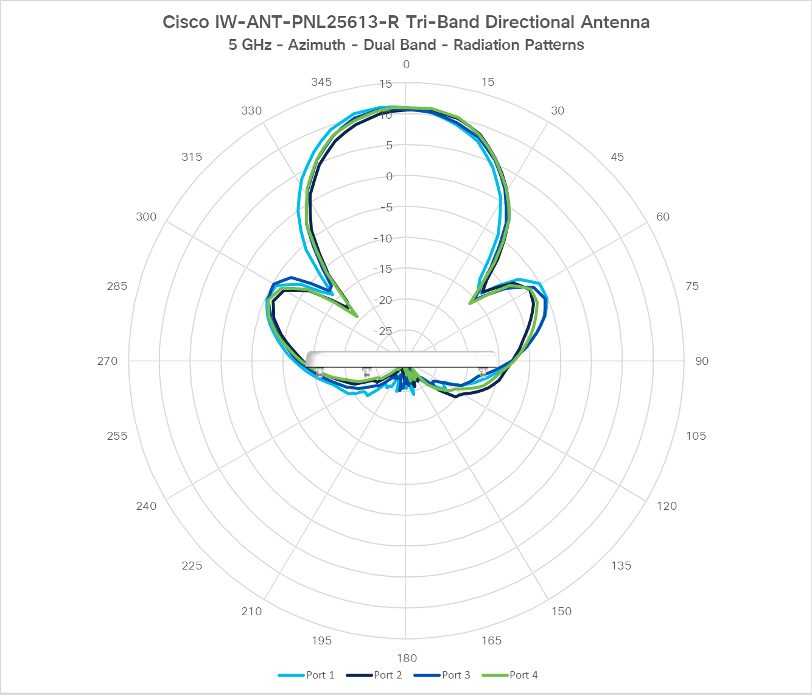Click the 240 degree angle label
The height and width of the screenshot is (695, 812).
tap(146, 506)
